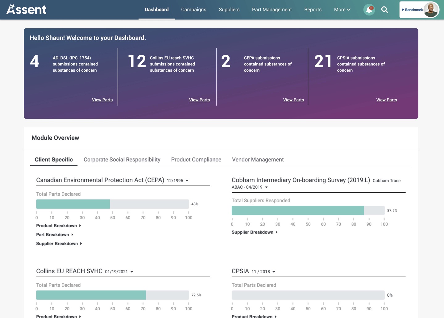This screenshot has width=444, height=318.
Task: Switch to the Corporate Social Responsibility tab
Action: coord(122,160)
